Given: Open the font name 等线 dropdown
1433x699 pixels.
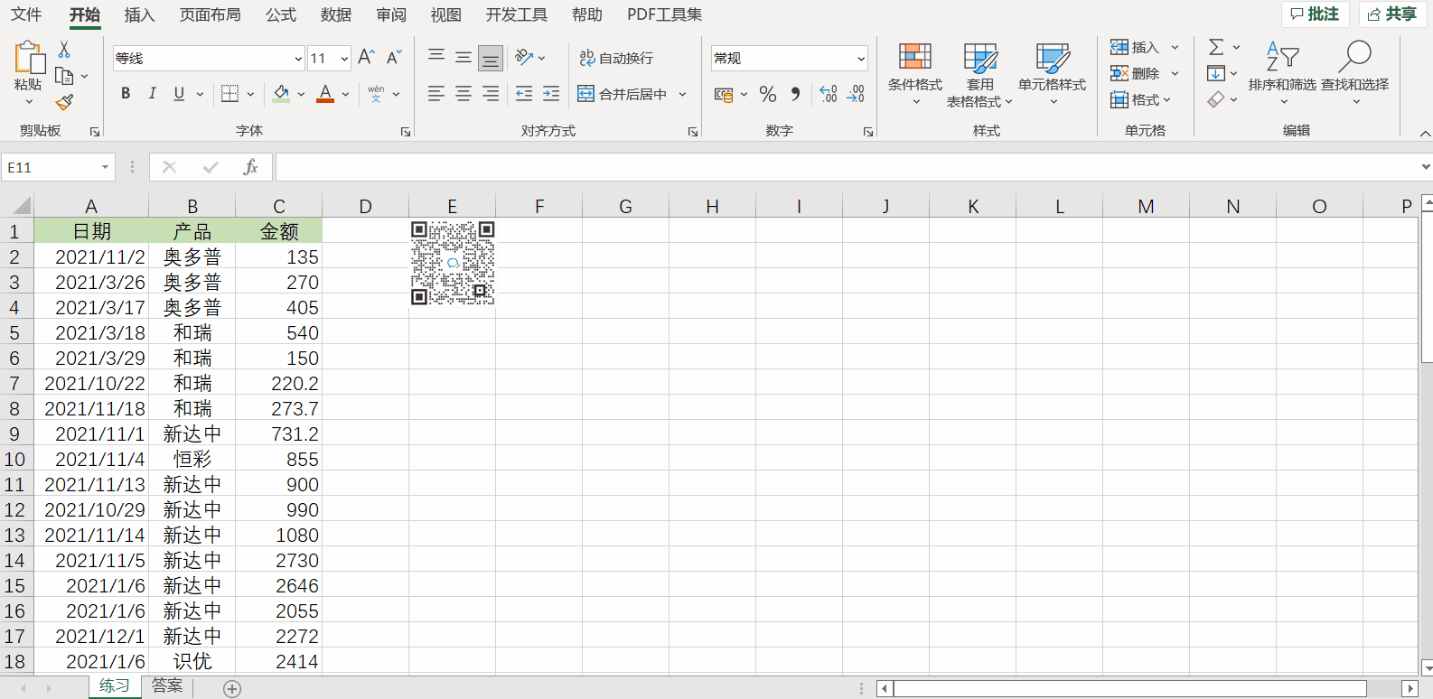Looking at the screenshot, I should pyautogui.click(x=298, y=59).
